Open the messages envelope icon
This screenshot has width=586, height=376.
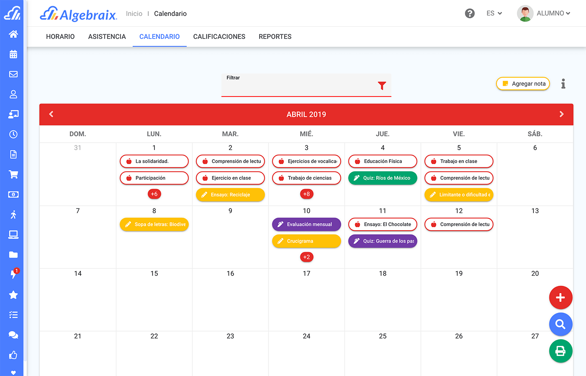click(13, 74)
